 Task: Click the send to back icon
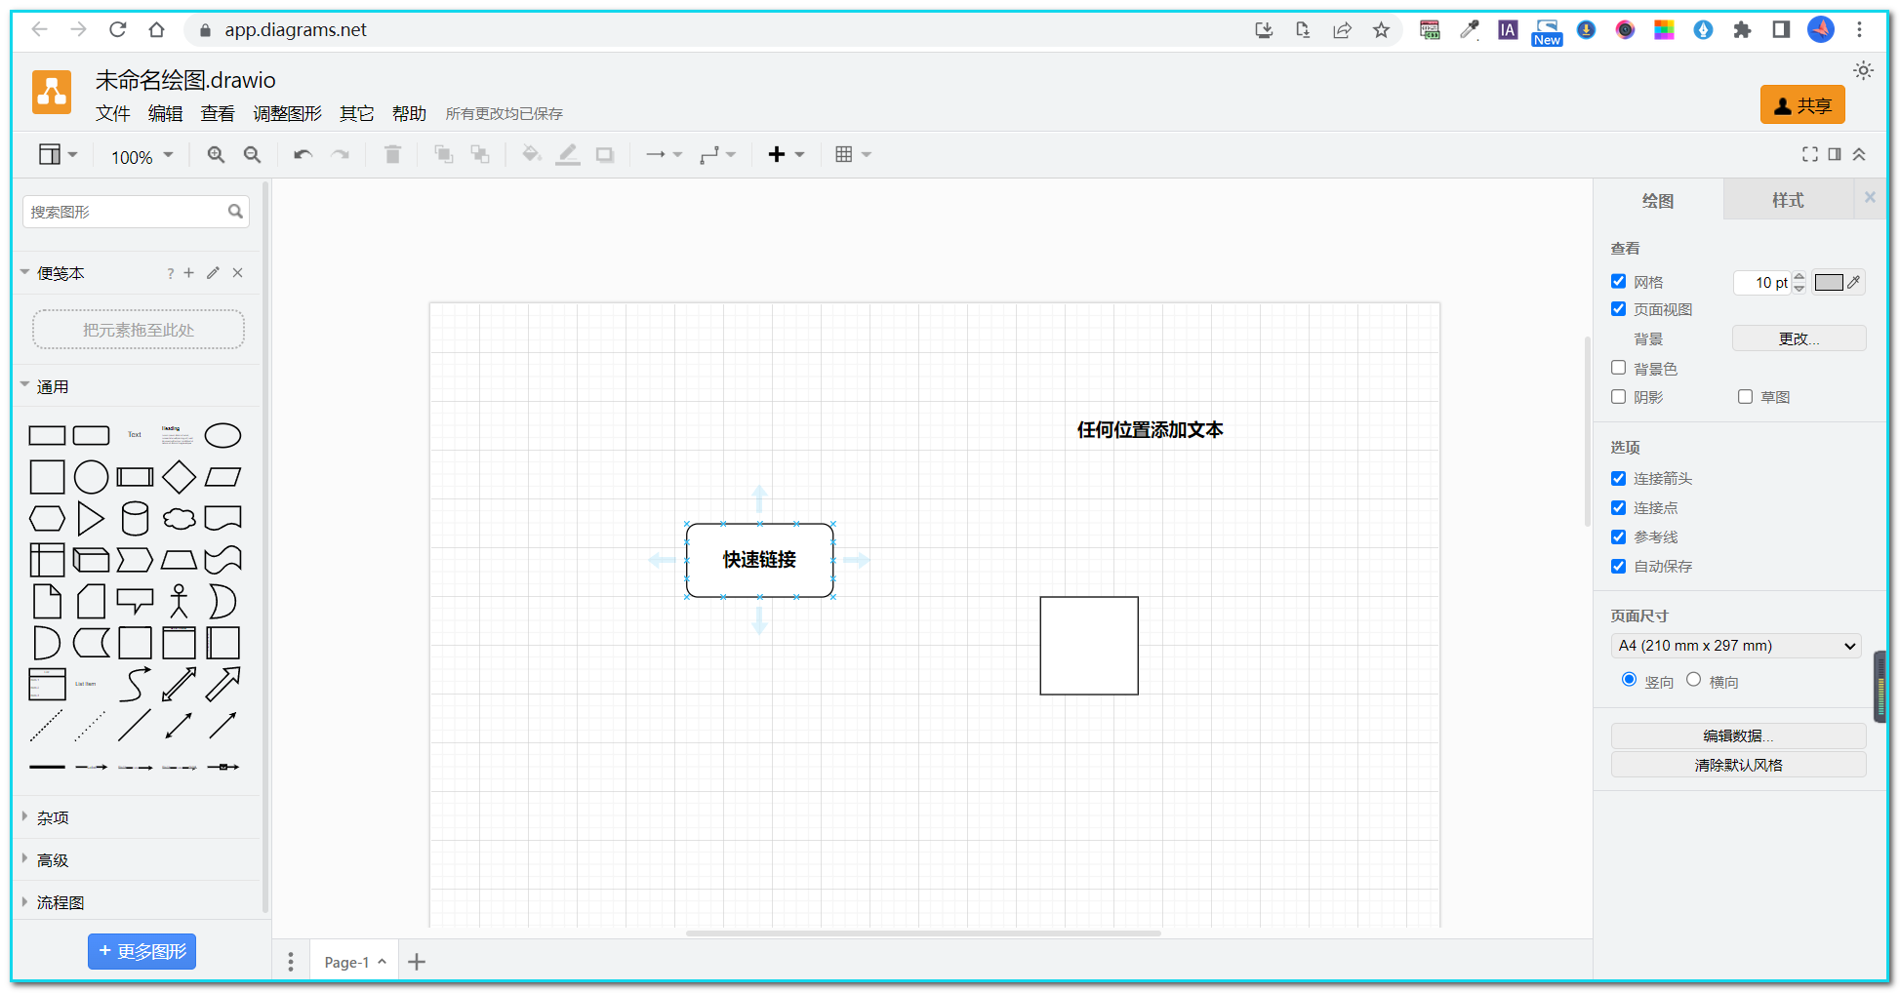click(480, 155)
